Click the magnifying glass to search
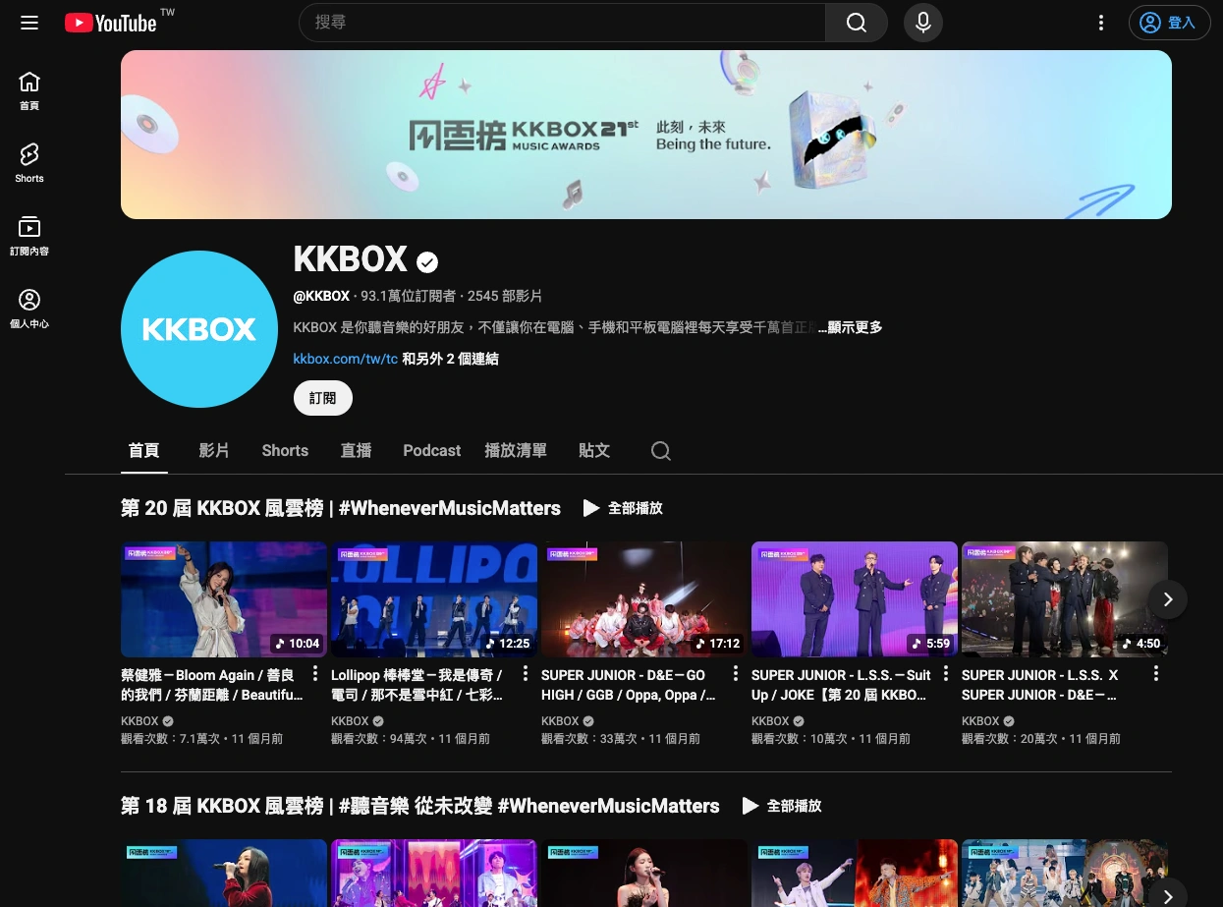This screenshot has height=907, width=1223. 855,23
